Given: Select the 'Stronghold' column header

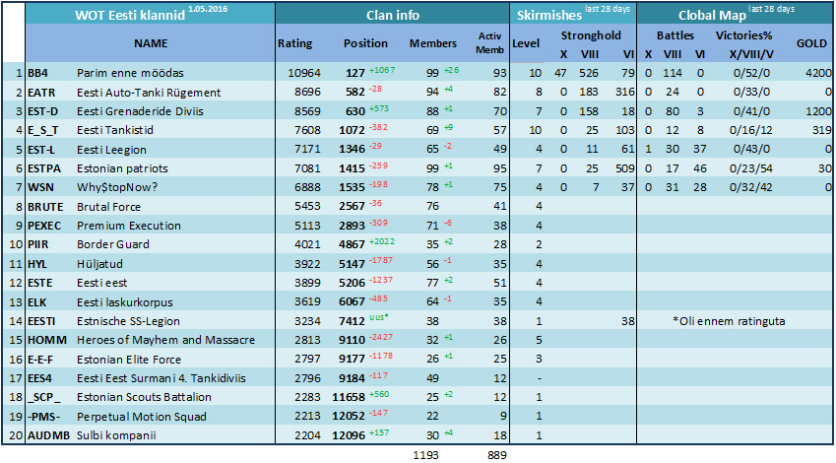Looking at the screenshot, I should point(591,35).
